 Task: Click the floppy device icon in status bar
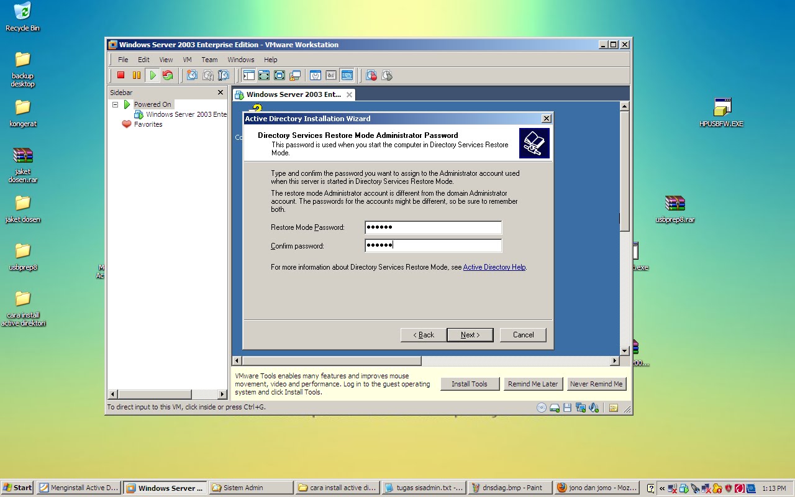click(568, 408)
